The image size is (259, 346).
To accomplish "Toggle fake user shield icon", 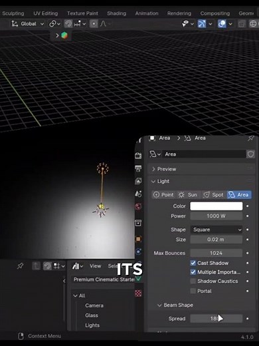I will [250, 154].
